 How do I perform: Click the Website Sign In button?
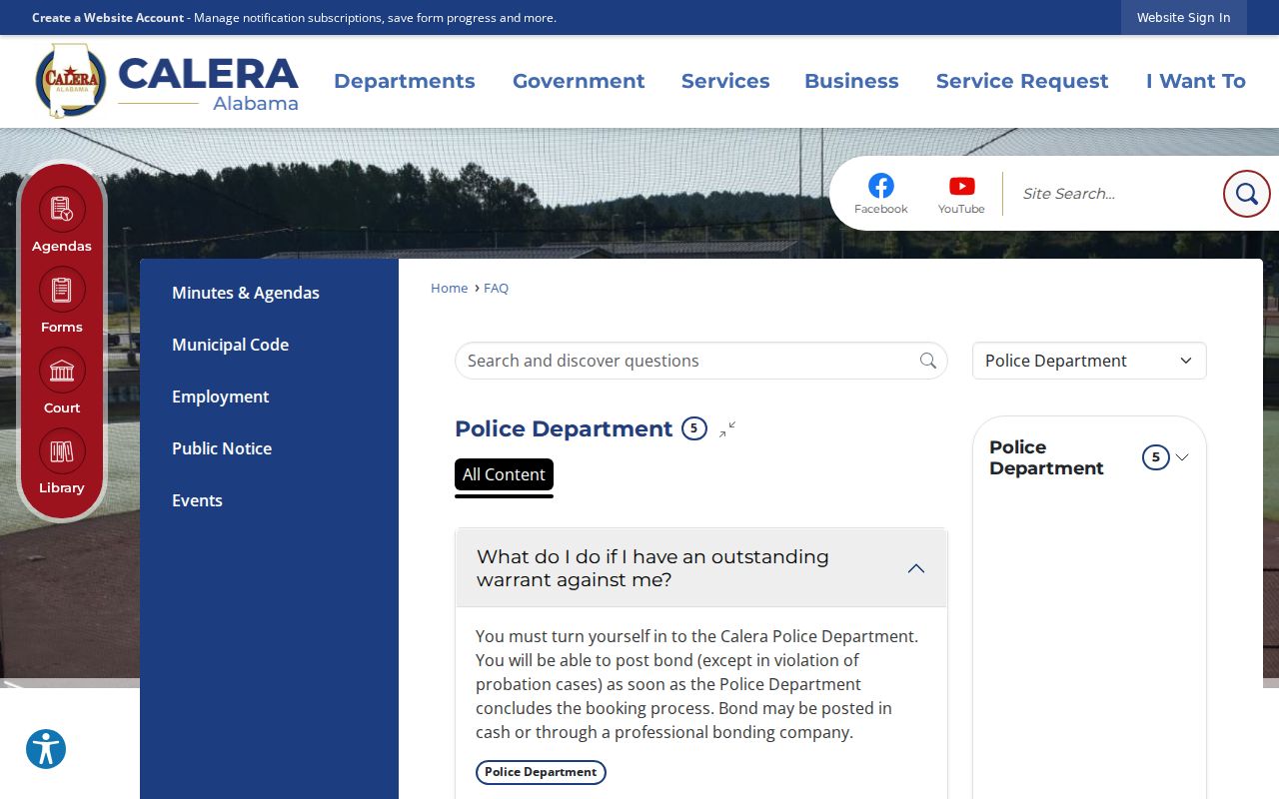1183,18
